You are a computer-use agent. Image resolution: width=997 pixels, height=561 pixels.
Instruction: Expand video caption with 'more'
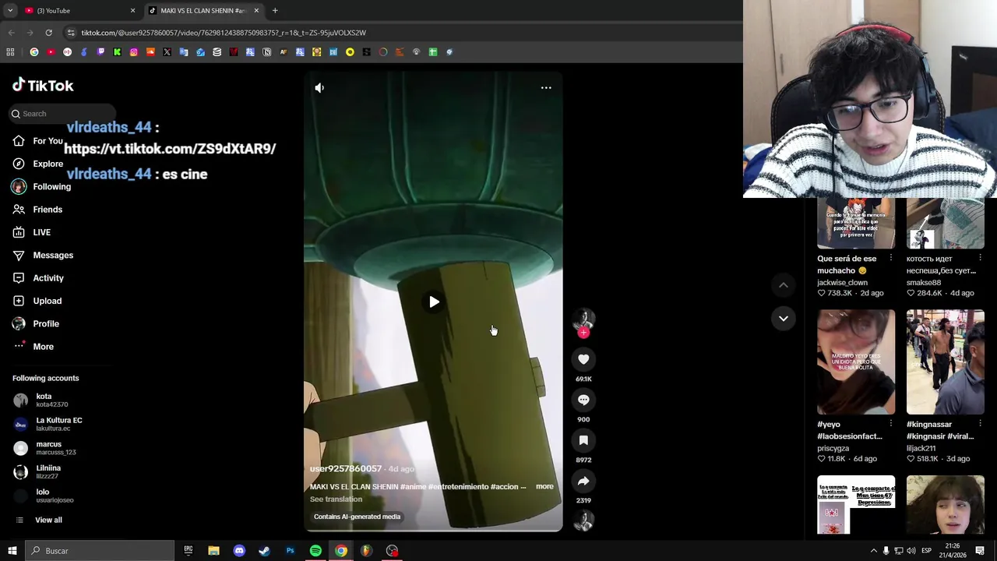544,486
